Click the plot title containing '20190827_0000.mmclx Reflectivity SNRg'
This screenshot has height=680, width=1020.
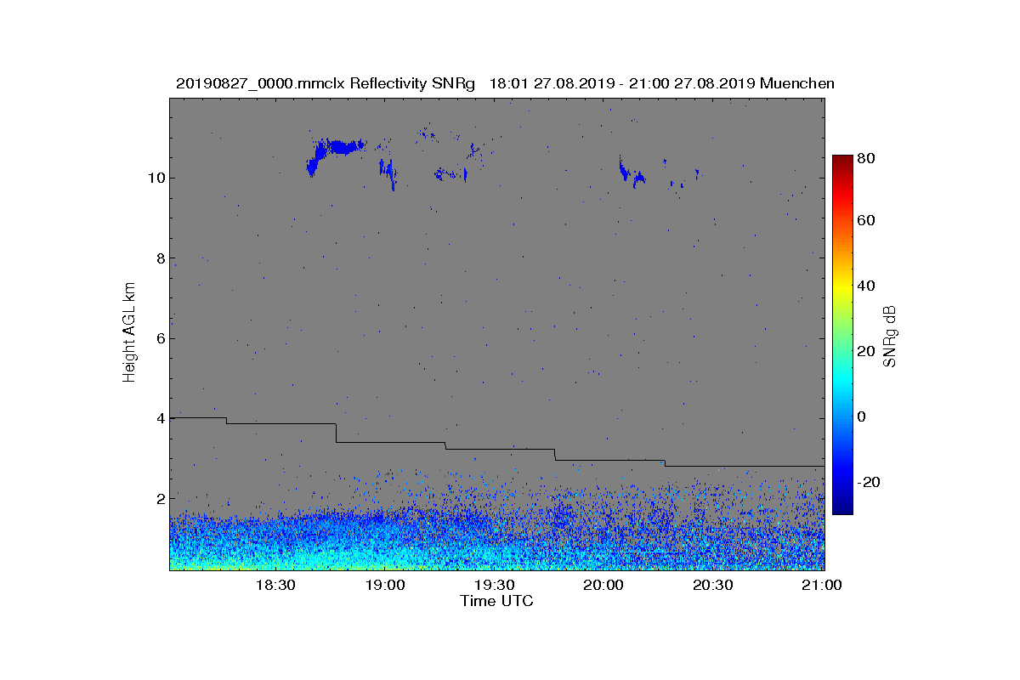click(505, 83)
